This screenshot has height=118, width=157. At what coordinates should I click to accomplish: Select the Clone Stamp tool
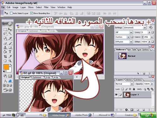[5, 48]
